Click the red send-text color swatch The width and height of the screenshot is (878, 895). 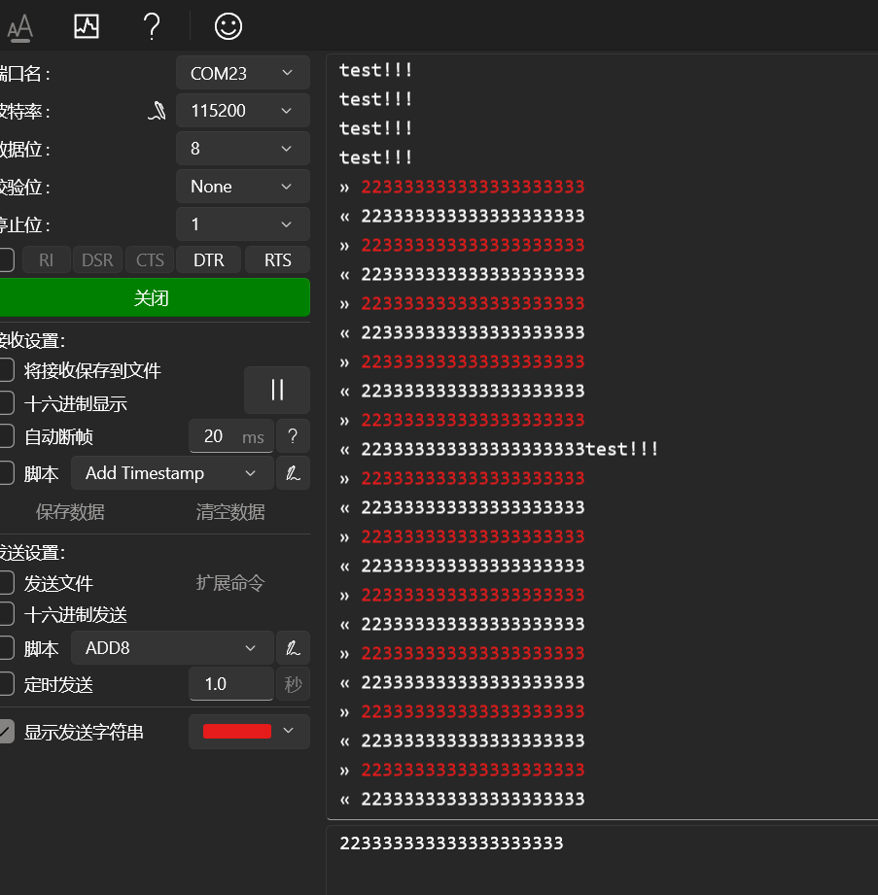tap(237, 732)
